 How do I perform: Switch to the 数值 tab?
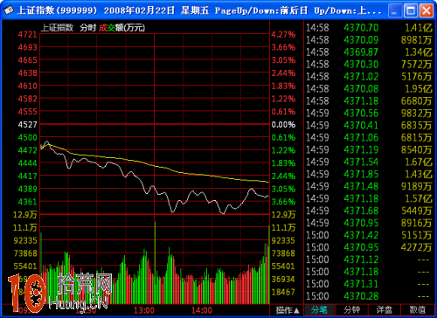[417, 310]
